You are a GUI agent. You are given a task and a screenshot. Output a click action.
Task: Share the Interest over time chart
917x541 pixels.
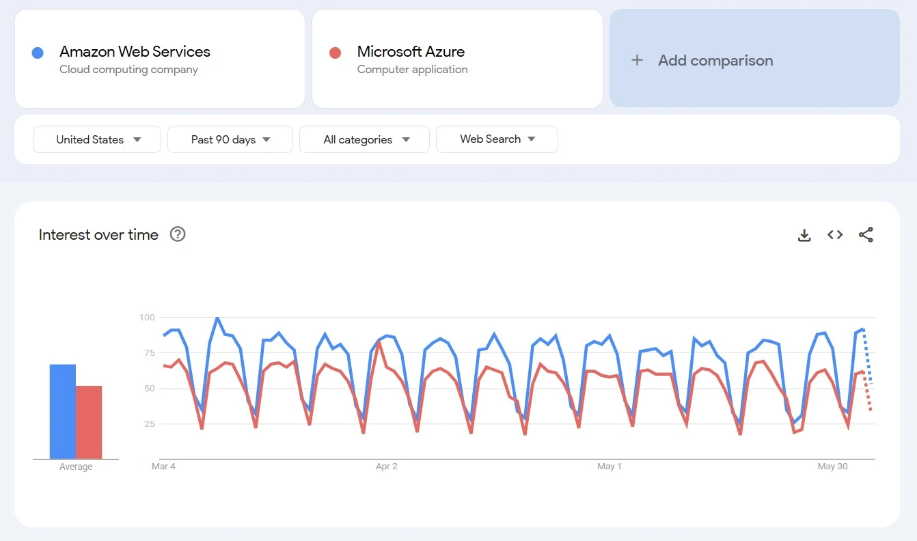click(866, 235)
